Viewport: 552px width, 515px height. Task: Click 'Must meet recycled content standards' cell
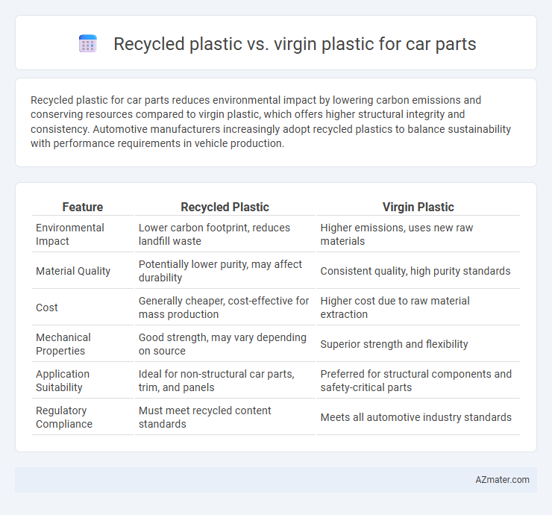click(204, 417)
